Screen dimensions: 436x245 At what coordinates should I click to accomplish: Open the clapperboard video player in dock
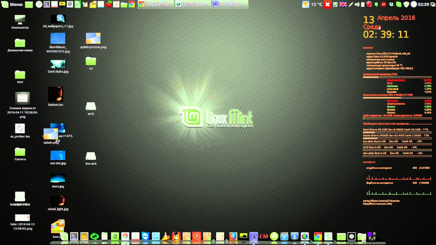tap(284, 236)
